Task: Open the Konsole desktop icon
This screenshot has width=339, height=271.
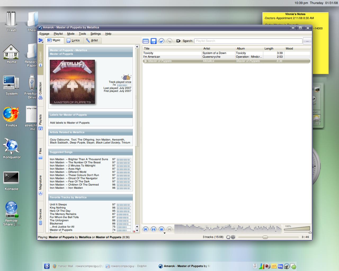Action: (11, 181)
